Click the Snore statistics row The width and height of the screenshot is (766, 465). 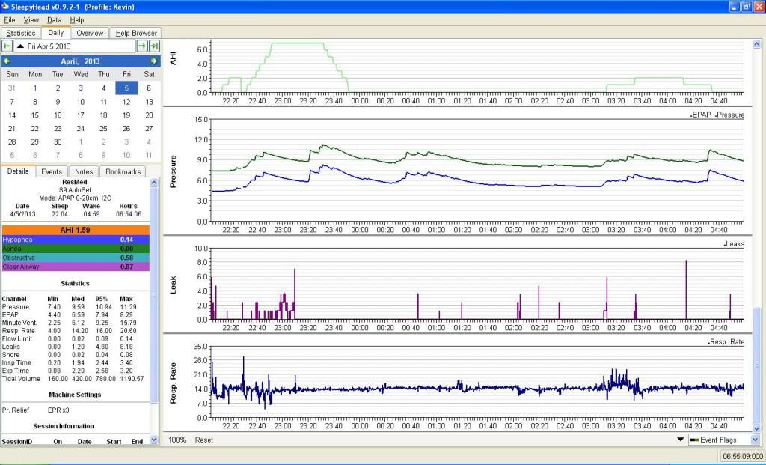click(x=73, y=355)
